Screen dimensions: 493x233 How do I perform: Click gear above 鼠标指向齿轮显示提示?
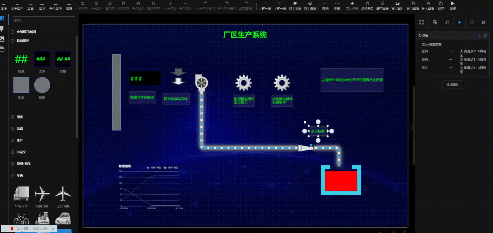click(x=244, y=83)
